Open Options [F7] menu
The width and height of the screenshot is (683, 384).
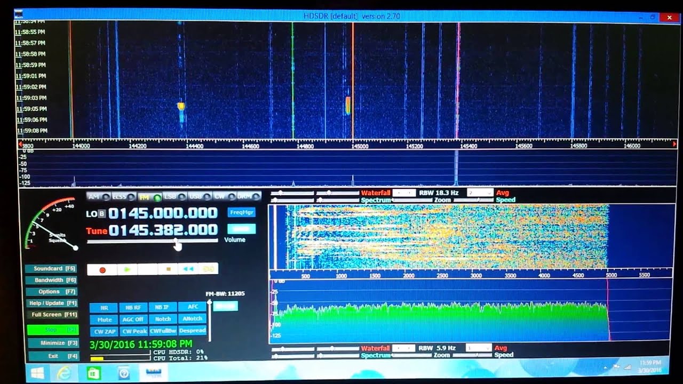52,292
